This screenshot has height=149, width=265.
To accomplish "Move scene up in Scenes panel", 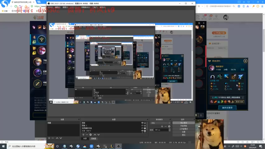I will pos(57,138).
